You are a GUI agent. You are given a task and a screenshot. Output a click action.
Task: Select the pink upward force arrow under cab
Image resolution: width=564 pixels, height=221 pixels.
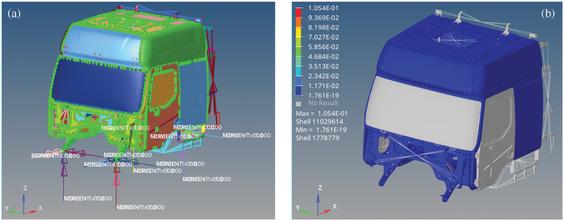pos(117,180)
